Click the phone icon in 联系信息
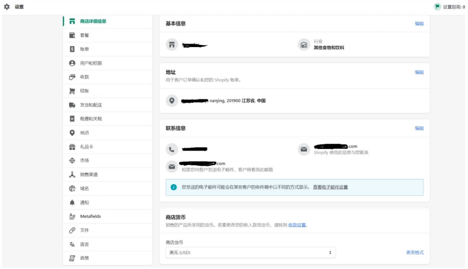 point(172,149)
